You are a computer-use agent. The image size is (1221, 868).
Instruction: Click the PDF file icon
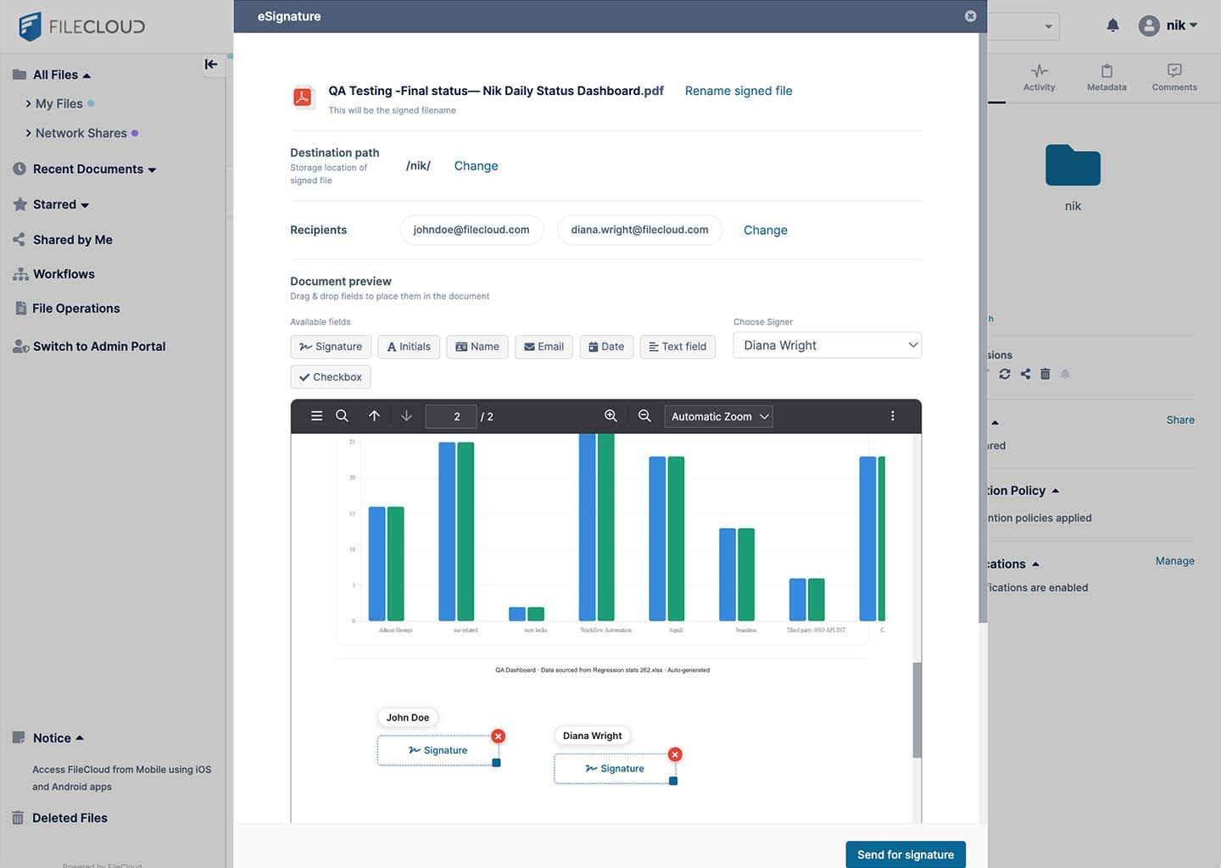(x=302, y=97)
